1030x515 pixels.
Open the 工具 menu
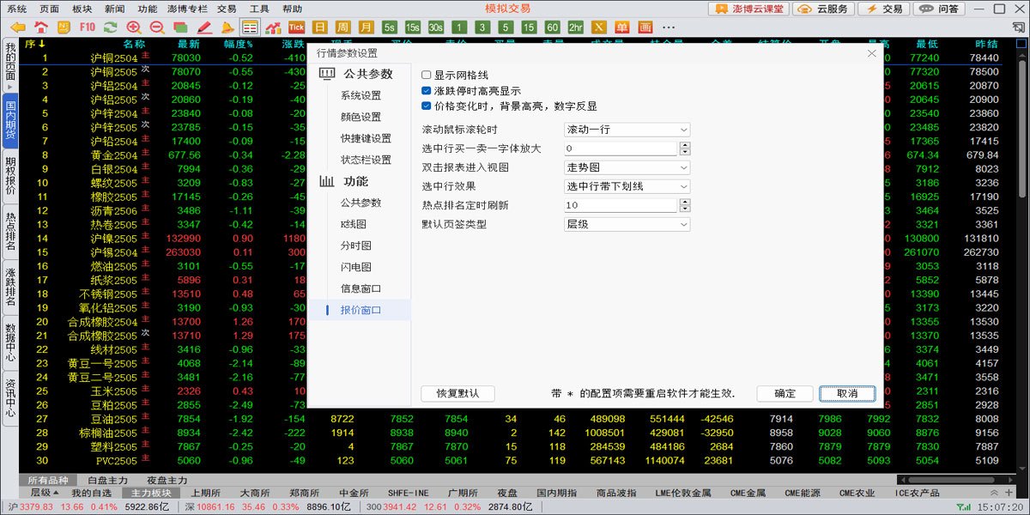pyautogui.click(x=259, y=9)
